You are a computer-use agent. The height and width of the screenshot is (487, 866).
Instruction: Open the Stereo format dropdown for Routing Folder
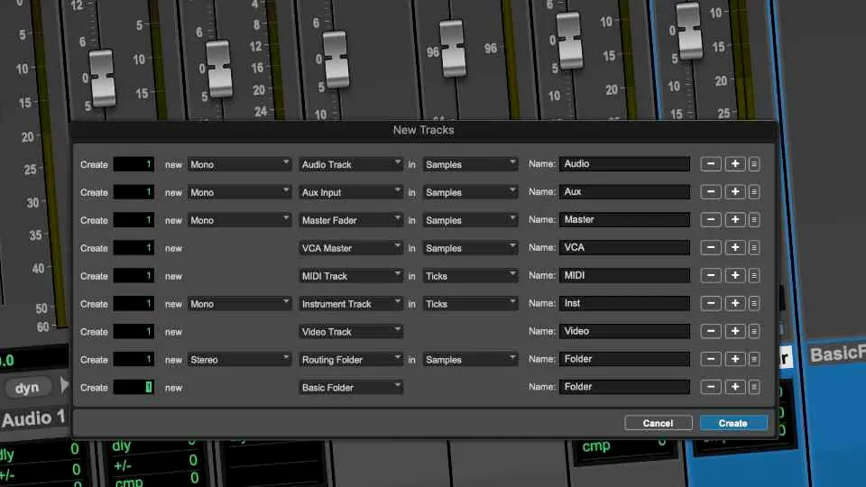[239, 360]
